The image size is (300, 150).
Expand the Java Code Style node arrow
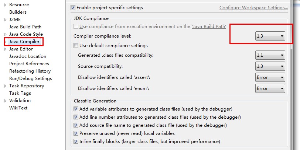coord(5,34)
